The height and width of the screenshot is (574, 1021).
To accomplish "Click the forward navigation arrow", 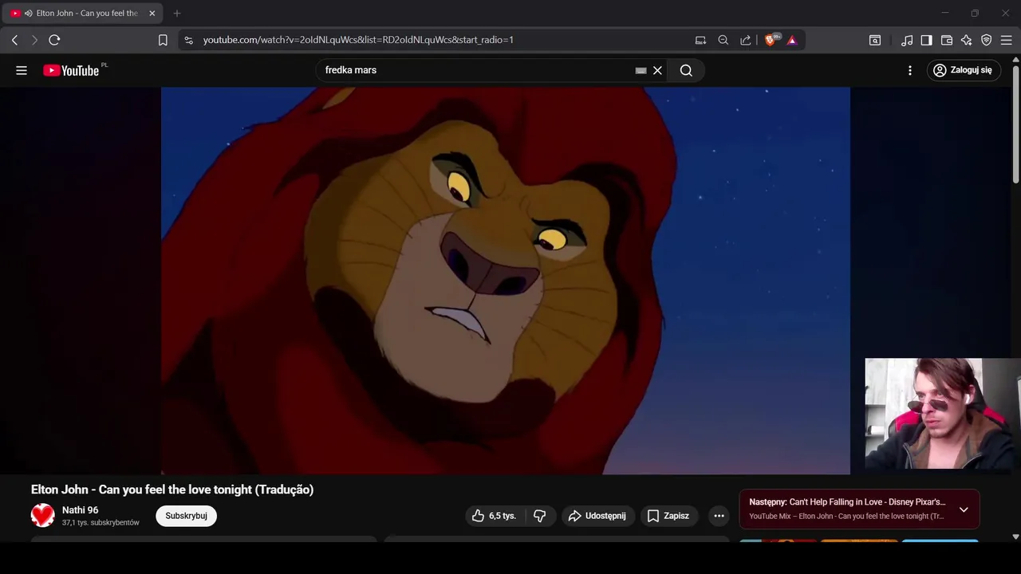I will pyautogui.click(x=34, y=40).
